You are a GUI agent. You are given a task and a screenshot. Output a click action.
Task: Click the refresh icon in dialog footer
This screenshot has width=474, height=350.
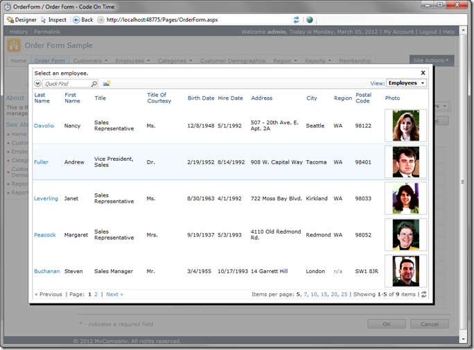point(423,295)
